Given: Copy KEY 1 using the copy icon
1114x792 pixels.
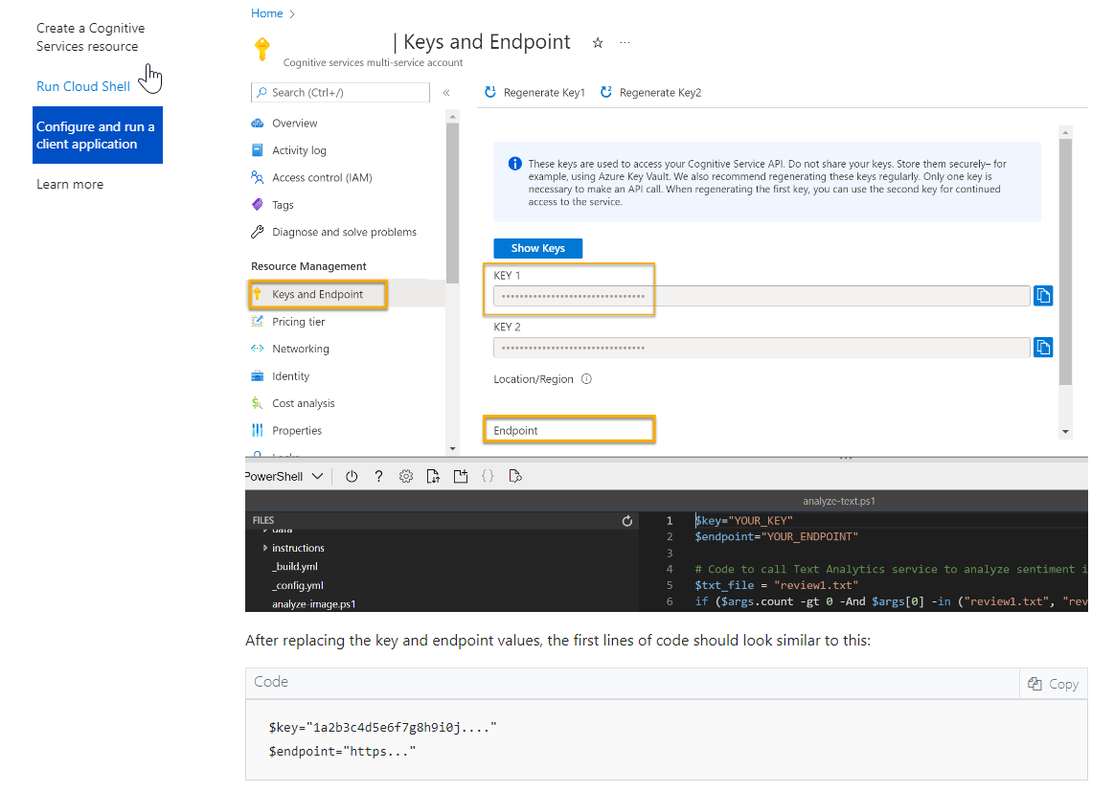Looking at the screenshot, I should [1043, 295].
